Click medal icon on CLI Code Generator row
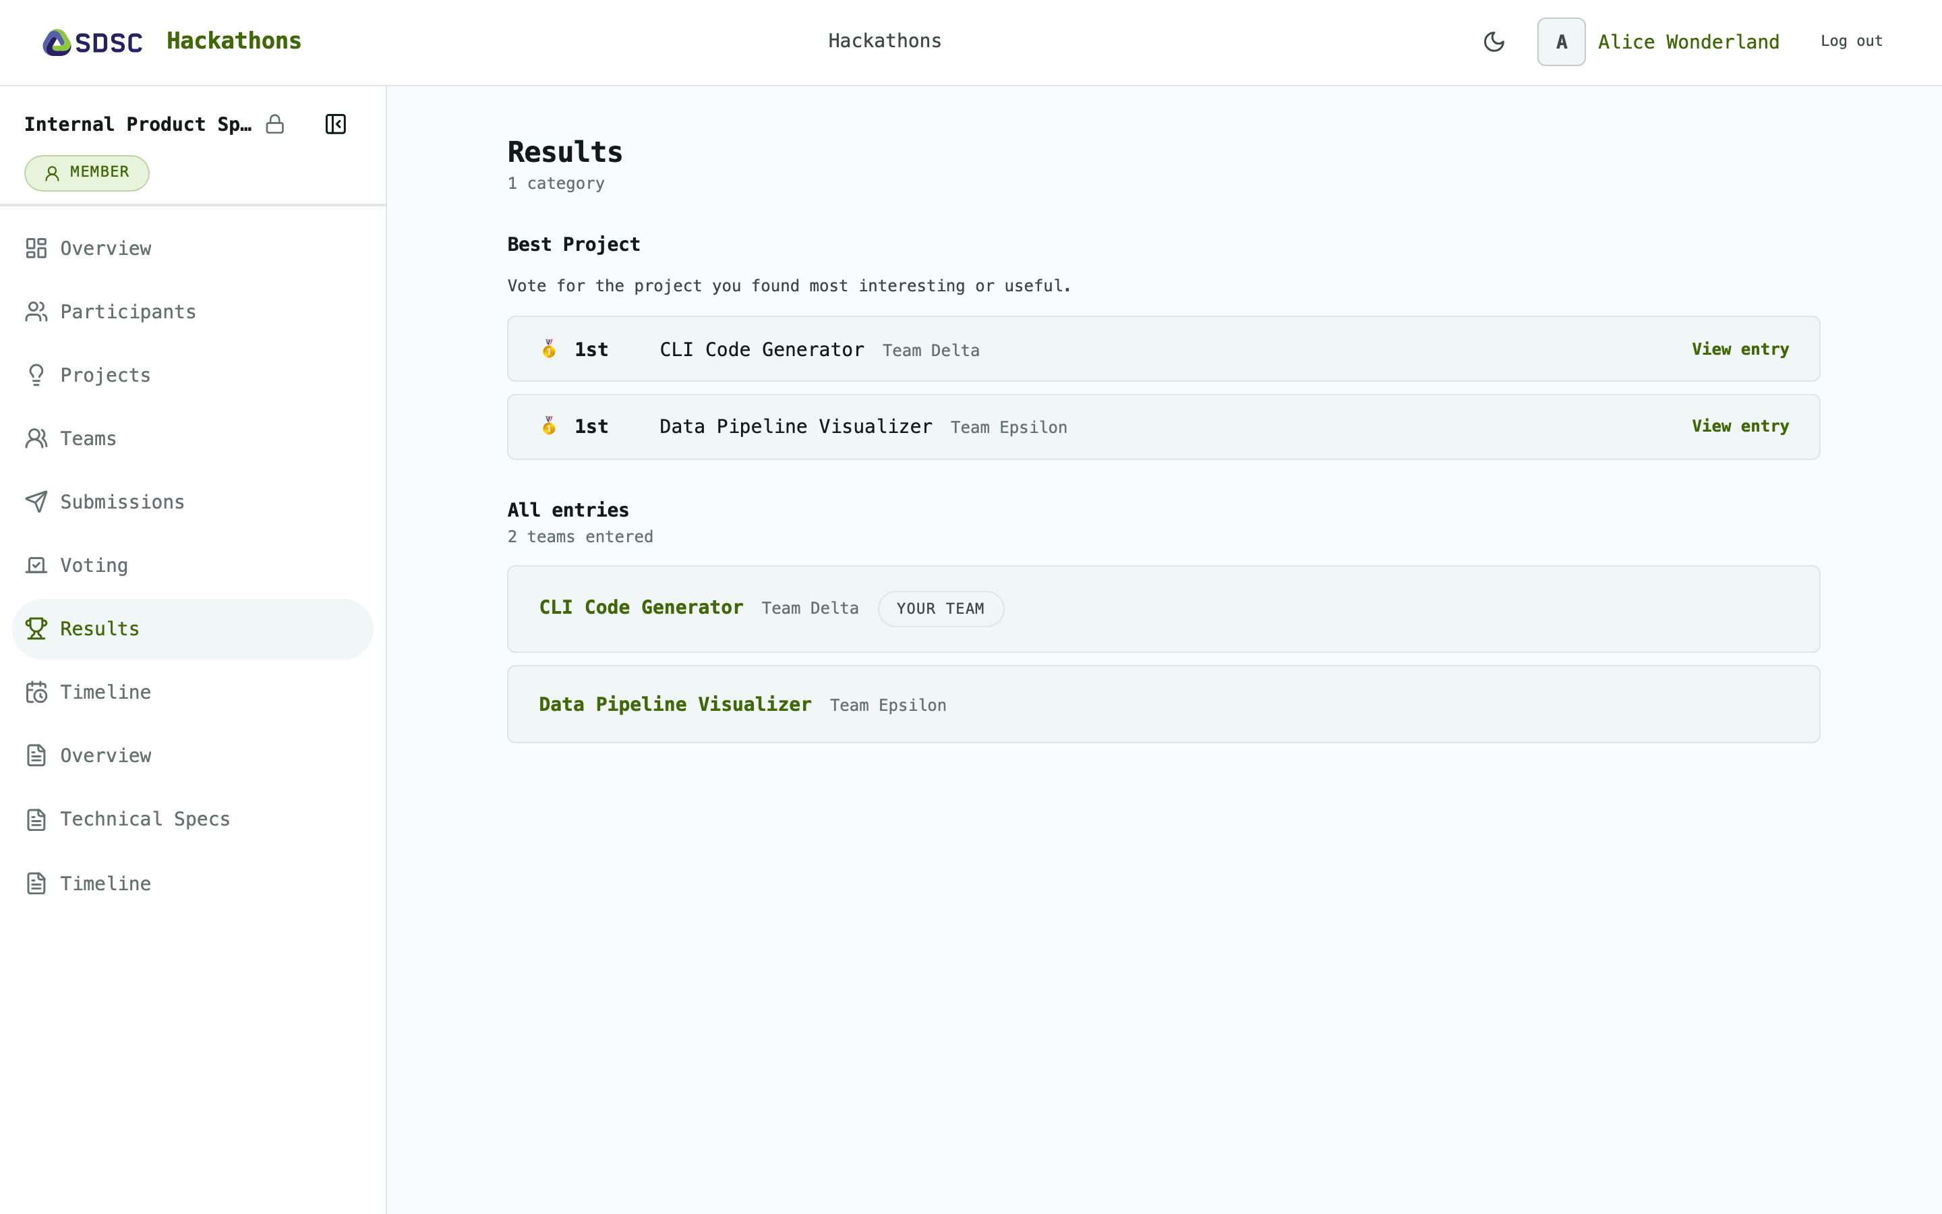This screenshot has width=1942, height=1214. [x=549, y=349]
